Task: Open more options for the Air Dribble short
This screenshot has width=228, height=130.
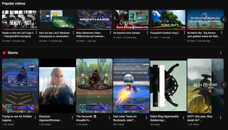Action: point(35,118)
